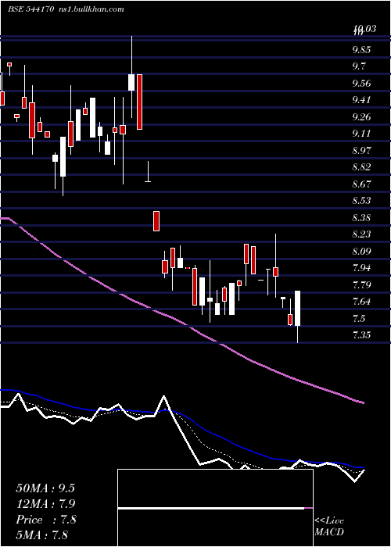391x547 pixels.
Task: Select the 9.85 price axis label
Action: [361, 50]
